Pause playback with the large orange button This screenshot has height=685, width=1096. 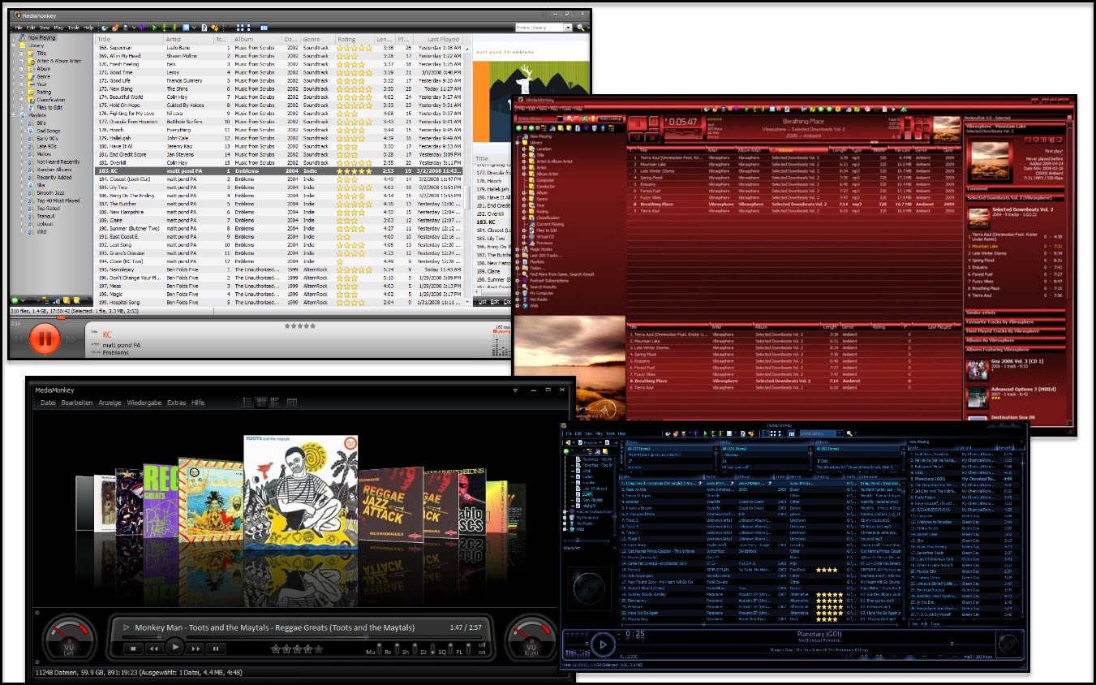[x=45, y=337]
